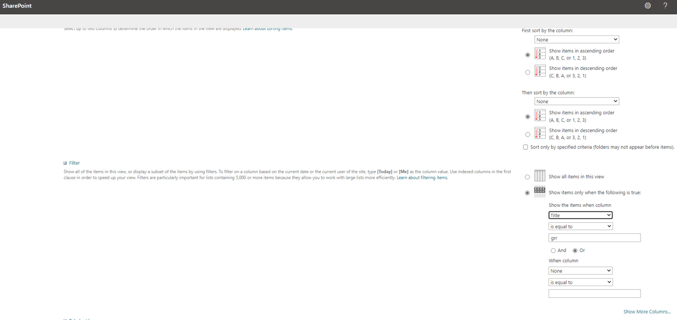677x320 pixels.
Task: Choose the Or filter operator
Action: click(575, 251)
